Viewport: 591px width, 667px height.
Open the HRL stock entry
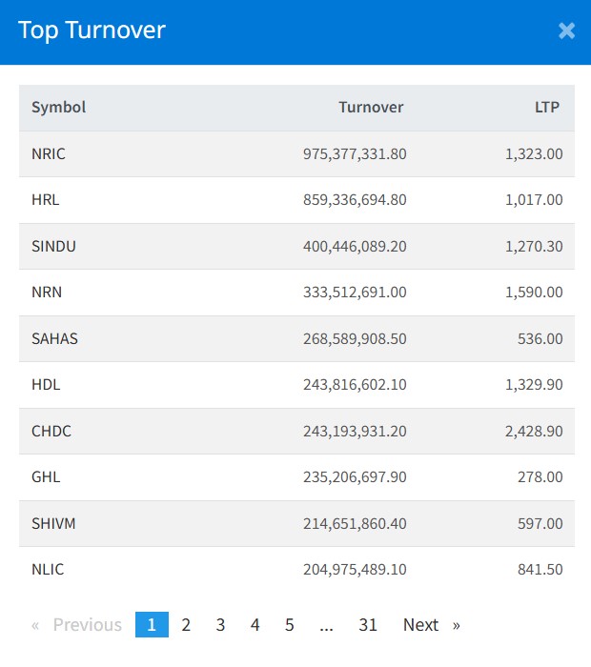pyautogui.click(x=46, y=200)
